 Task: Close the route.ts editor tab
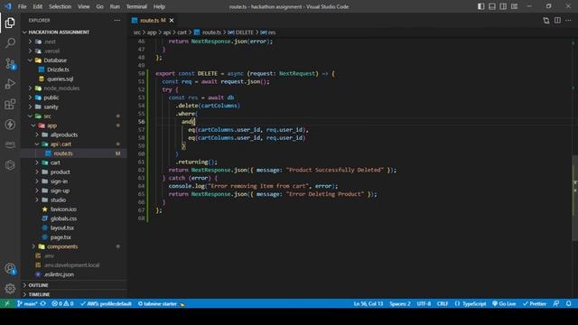click(x=172, y=20)
